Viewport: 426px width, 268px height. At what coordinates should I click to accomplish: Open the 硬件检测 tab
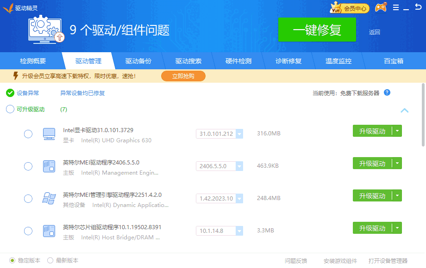pos(238,61)
